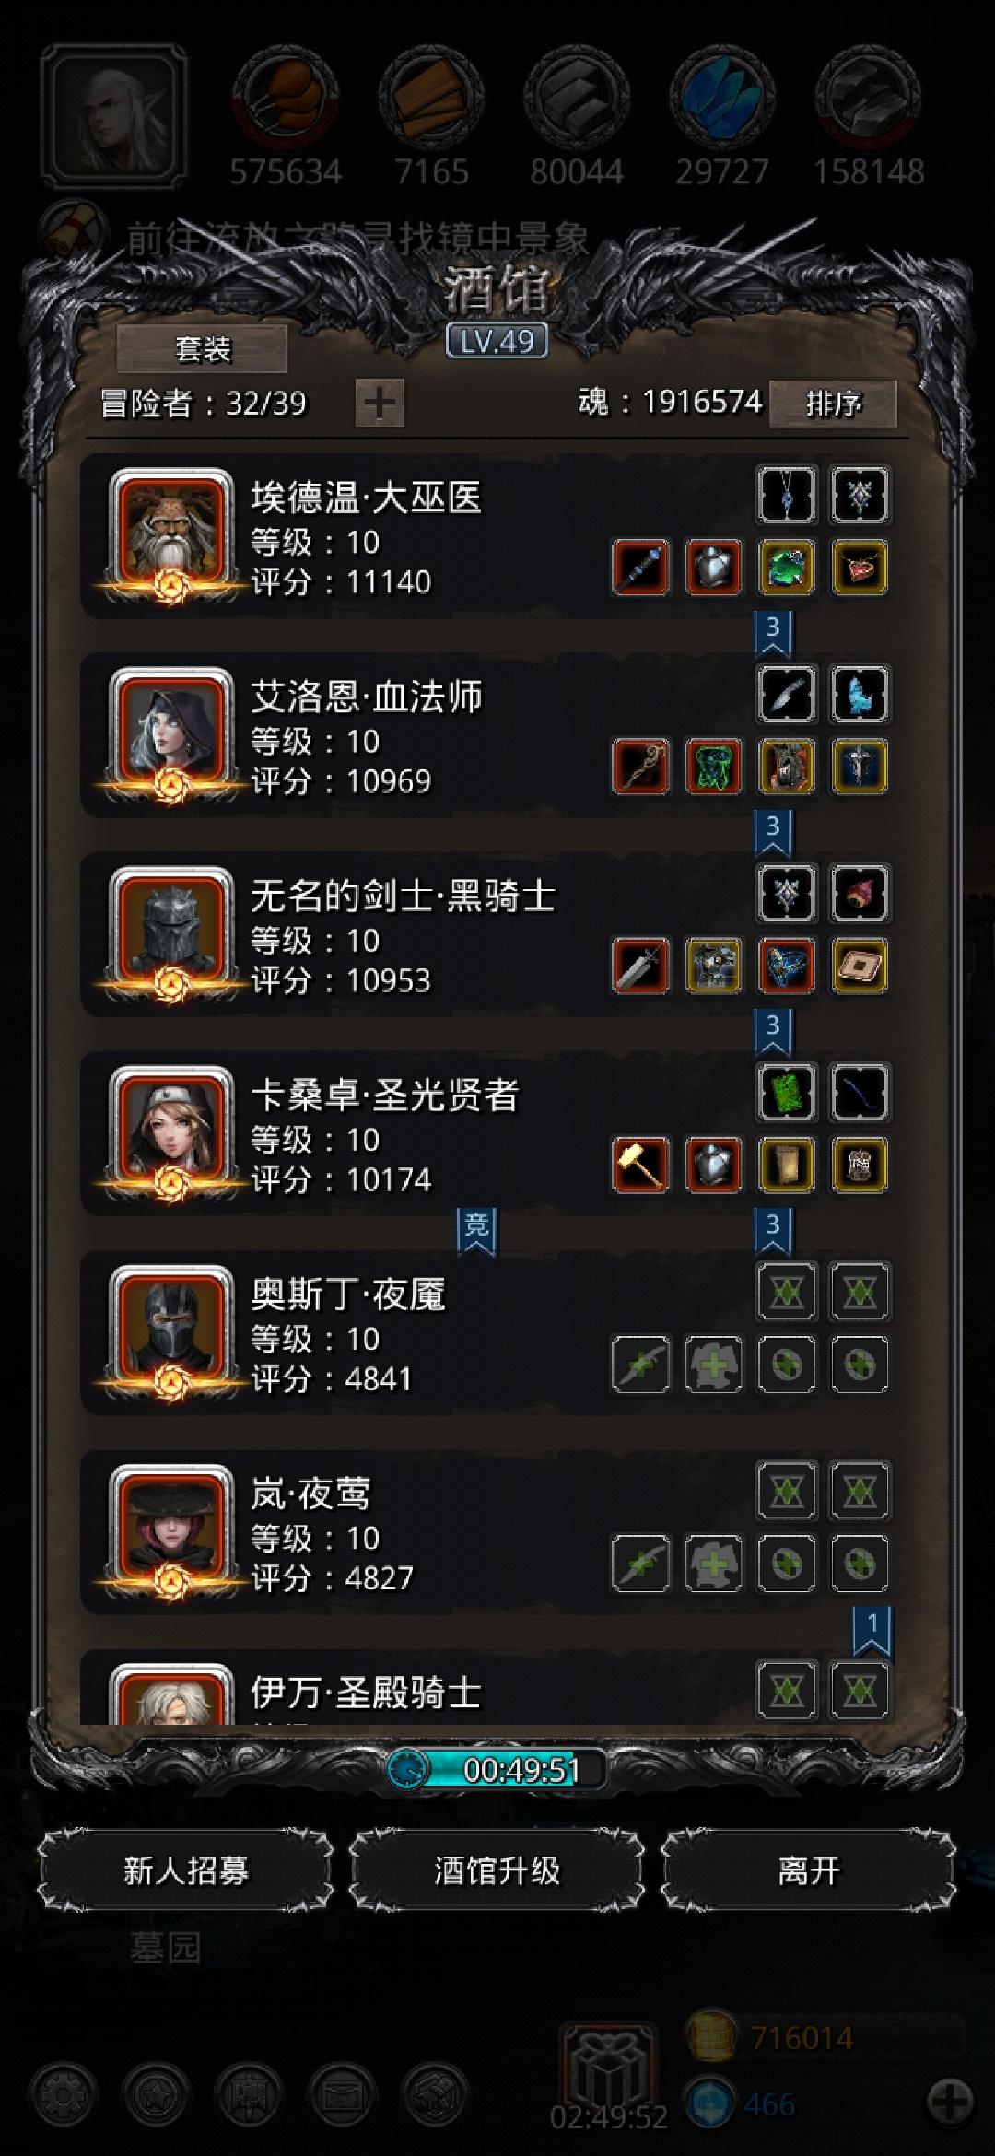Tap 卡桑卓·圣光贤者's golden hammer weapon icon

640,1165
